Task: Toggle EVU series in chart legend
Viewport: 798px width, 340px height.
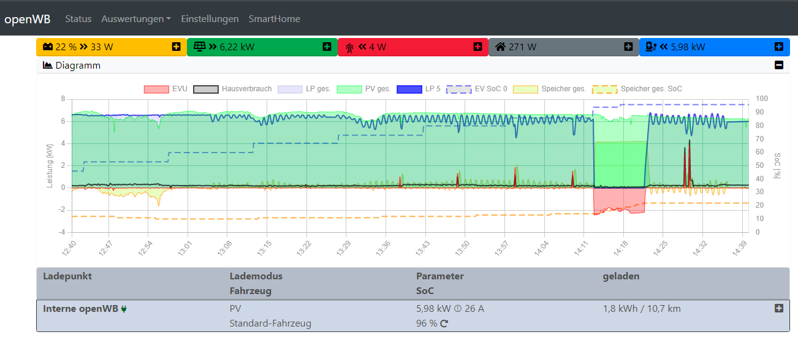Action: click(x=165, y=89)
